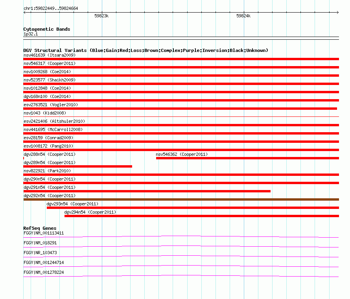Viewport: 350px width, 299px height.
Task: Open variant dgv293n54 (Cooper2011) label
Action: [x=72, y=204]
